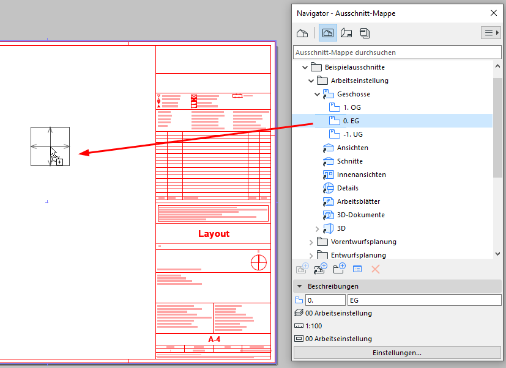
Task: Select the 1. OG view
Action: pos(352,107)
